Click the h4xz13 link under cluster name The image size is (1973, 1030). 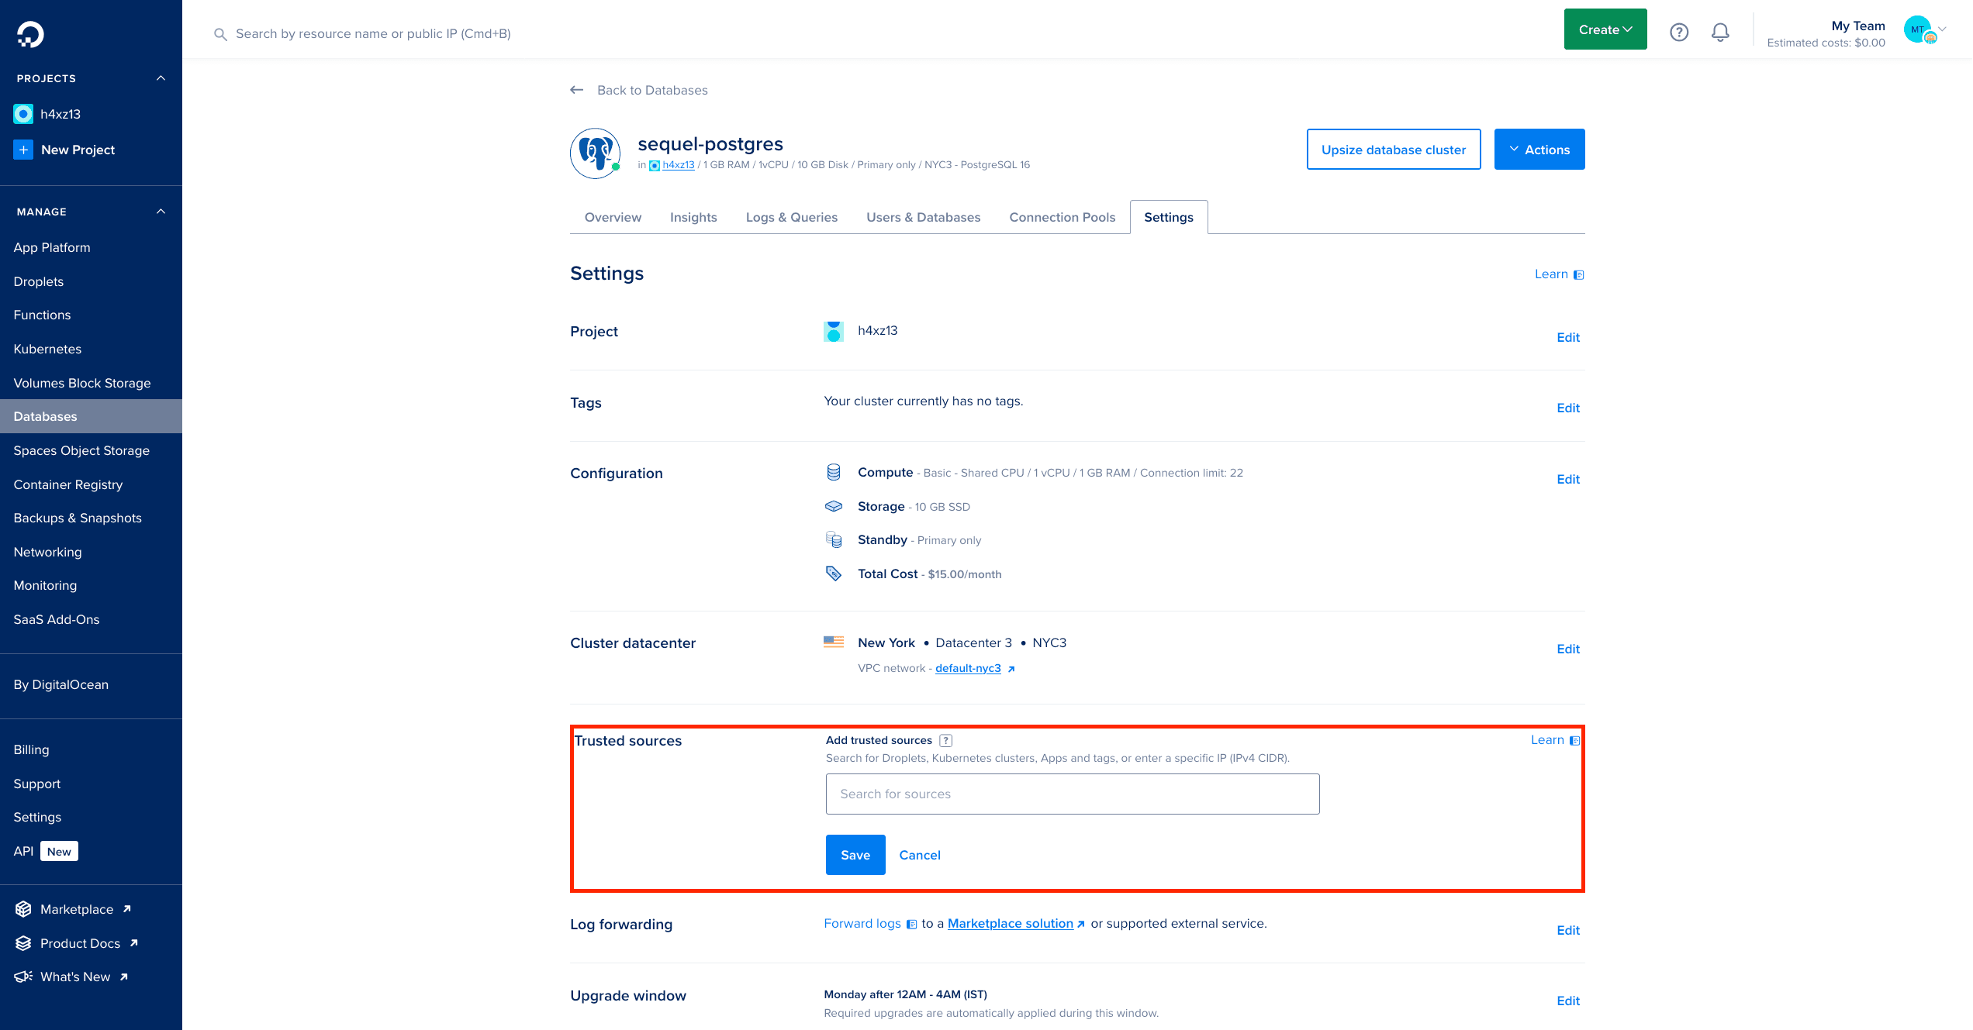coord(679,164)
